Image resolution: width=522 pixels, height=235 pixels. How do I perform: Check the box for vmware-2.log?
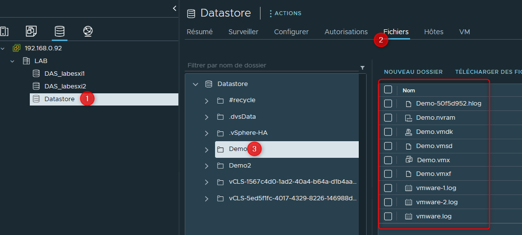click(x=388, y=202)
